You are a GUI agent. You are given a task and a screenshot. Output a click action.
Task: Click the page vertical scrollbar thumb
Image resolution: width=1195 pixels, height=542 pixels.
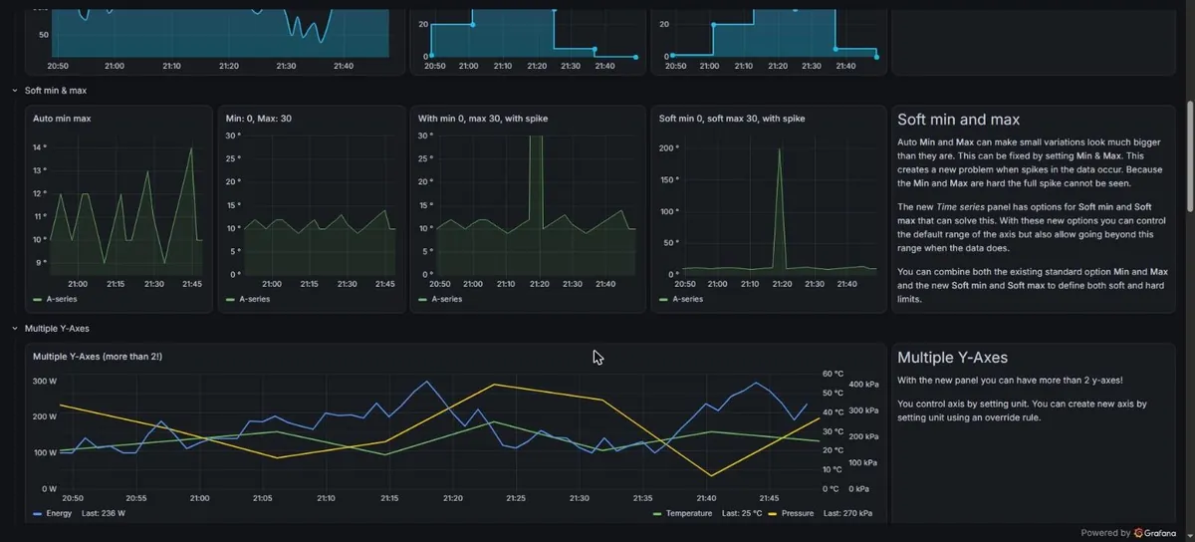point(1190,154)
